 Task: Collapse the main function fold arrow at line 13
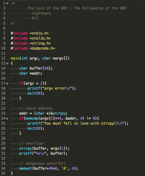(7, 64)
